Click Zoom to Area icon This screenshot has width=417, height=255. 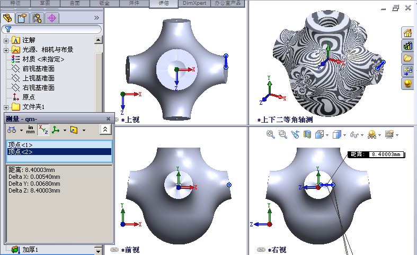(282, 134)
